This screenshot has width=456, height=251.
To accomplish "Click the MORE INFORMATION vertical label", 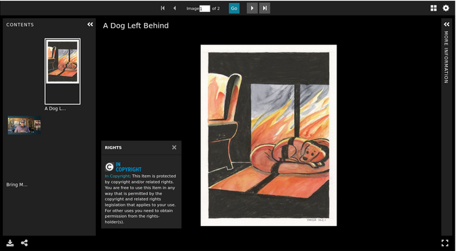I will pos(446,57).
